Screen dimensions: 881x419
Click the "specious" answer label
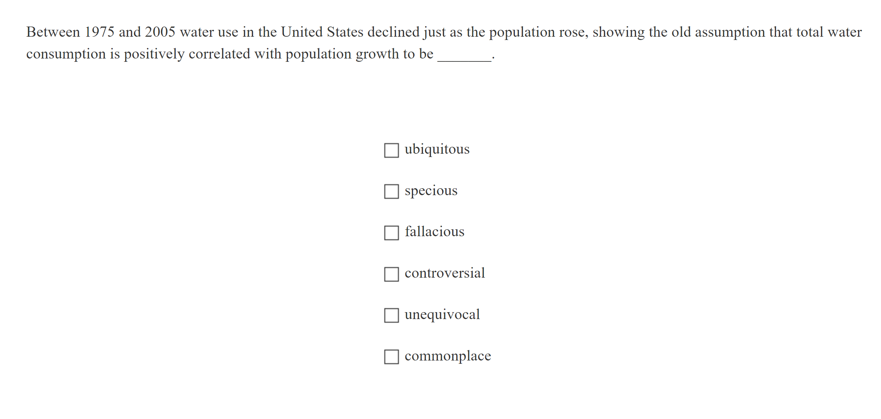[x=431, y=191]
